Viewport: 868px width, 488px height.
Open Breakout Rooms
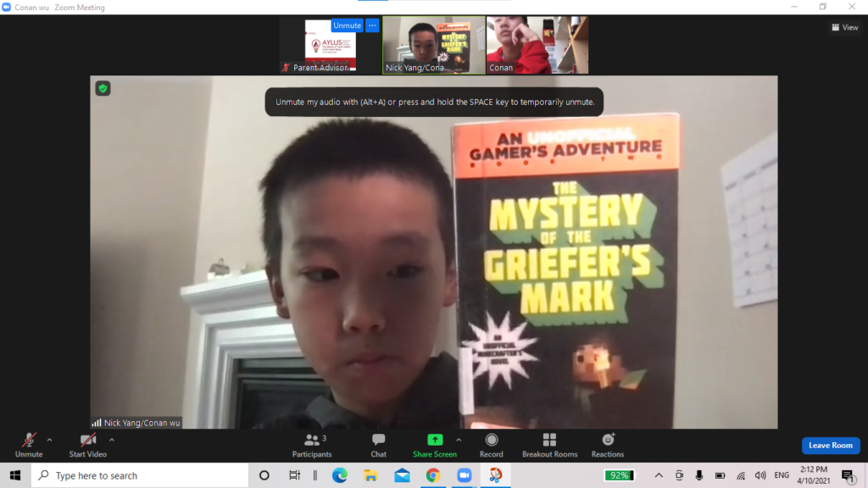click(549, 446)
